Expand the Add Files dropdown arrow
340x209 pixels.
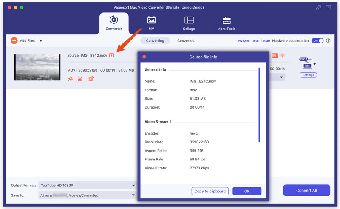click(x=41, y=40)
